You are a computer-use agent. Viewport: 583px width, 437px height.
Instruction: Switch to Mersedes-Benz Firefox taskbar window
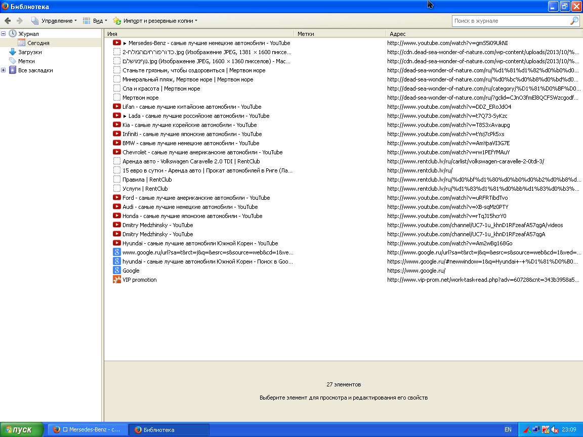(x=88, y=429)
